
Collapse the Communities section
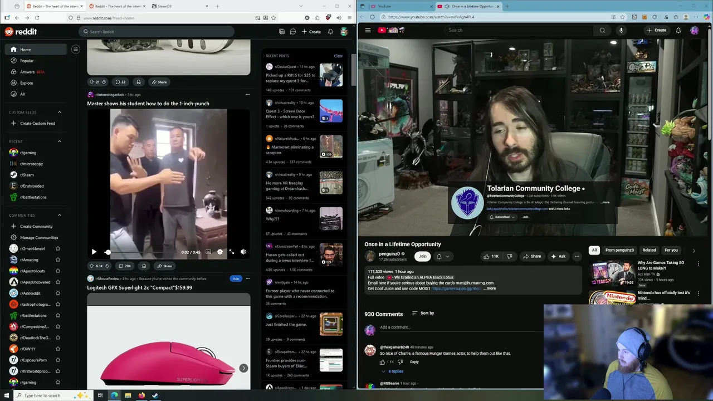pyautogui.click(x=60, y=215)
